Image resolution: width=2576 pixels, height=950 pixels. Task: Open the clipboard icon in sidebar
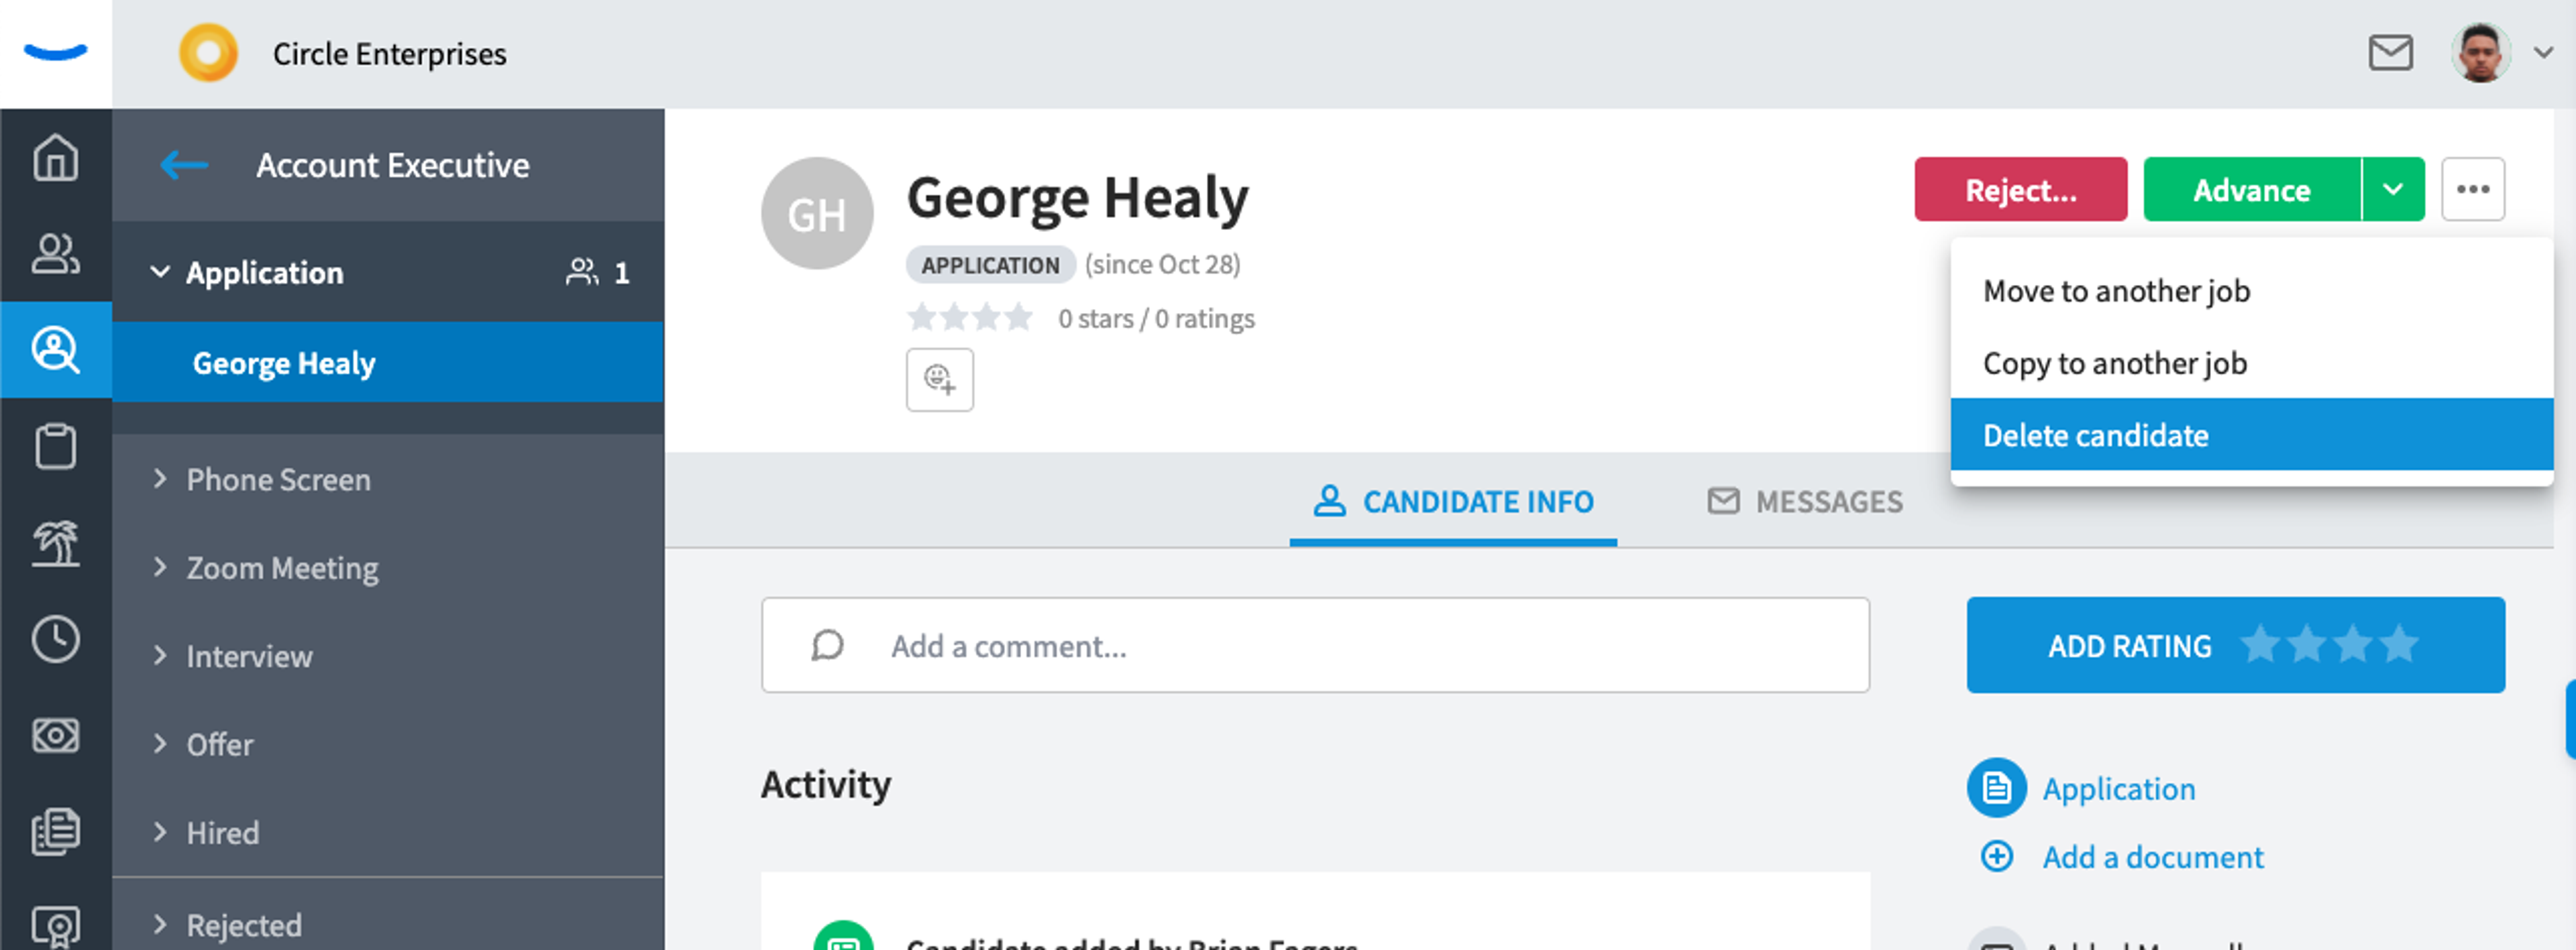(56, 446)
